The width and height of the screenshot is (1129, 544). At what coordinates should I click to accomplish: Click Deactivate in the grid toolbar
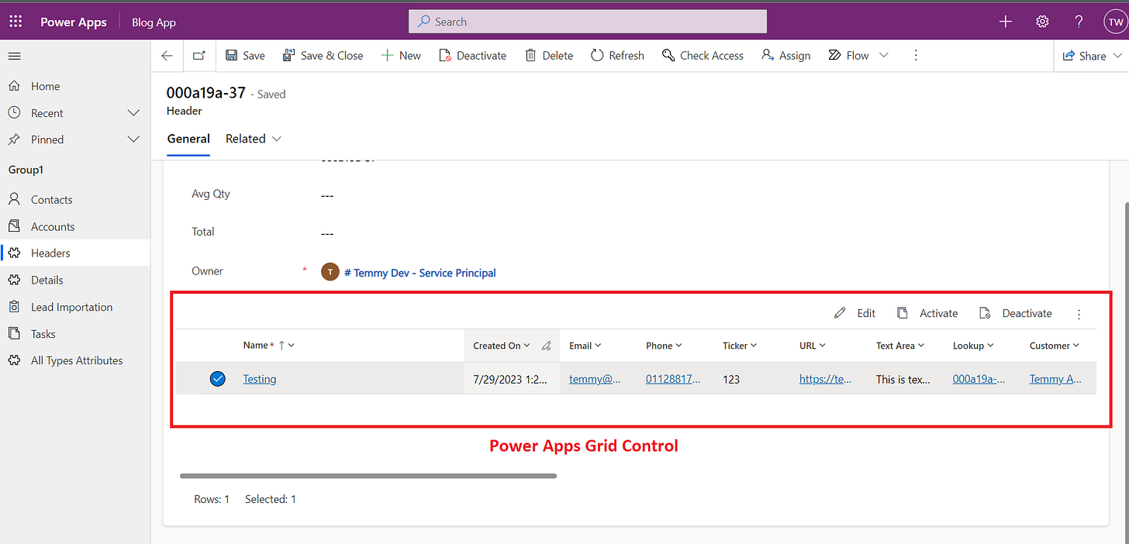coord(1016,313)
